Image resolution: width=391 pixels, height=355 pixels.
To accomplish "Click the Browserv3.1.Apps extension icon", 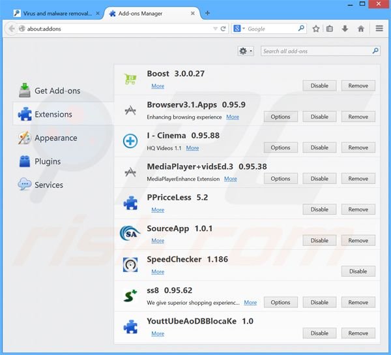I will [x=130, y=110].
